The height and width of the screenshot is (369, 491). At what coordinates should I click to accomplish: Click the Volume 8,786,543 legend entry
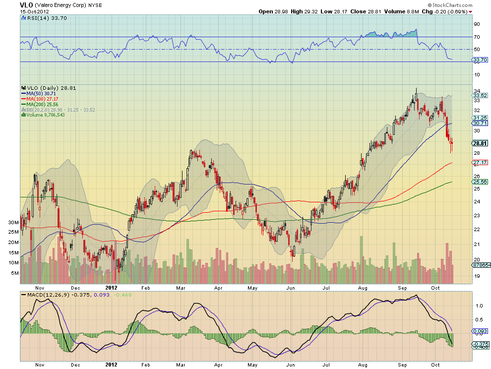tap(46, 115)
